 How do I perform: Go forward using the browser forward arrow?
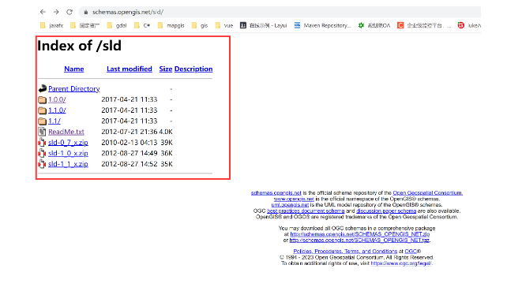tap(56, 12)
